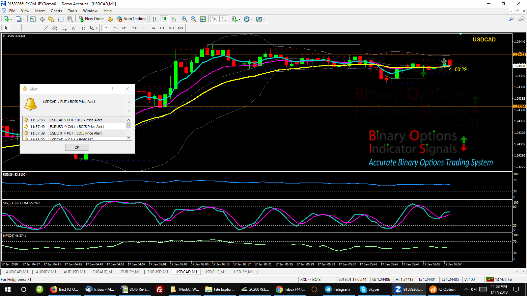Open IQ Option from the taskbar

[x=443, y=289]
